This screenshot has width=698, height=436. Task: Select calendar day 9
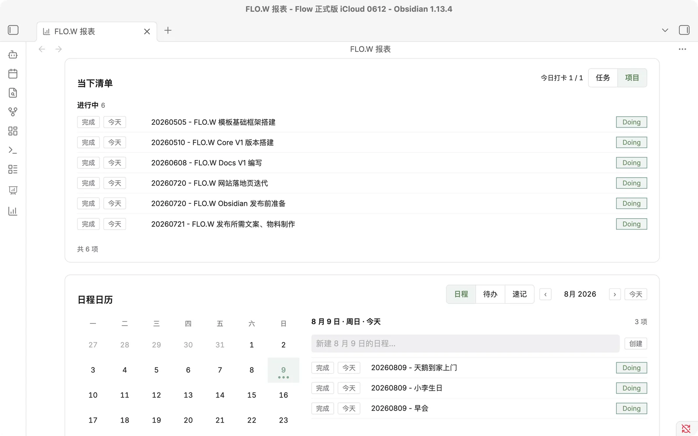[284, 370]
